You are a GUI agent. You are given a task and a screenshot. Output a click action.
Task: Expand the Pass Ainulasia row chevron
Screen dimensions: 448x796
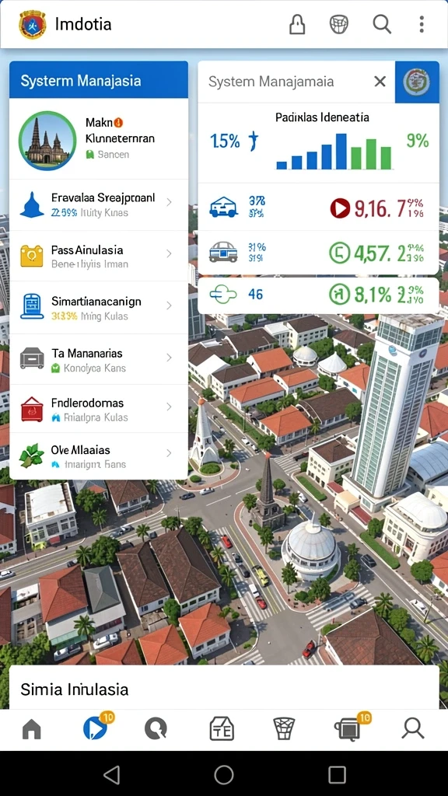point(169,253)
